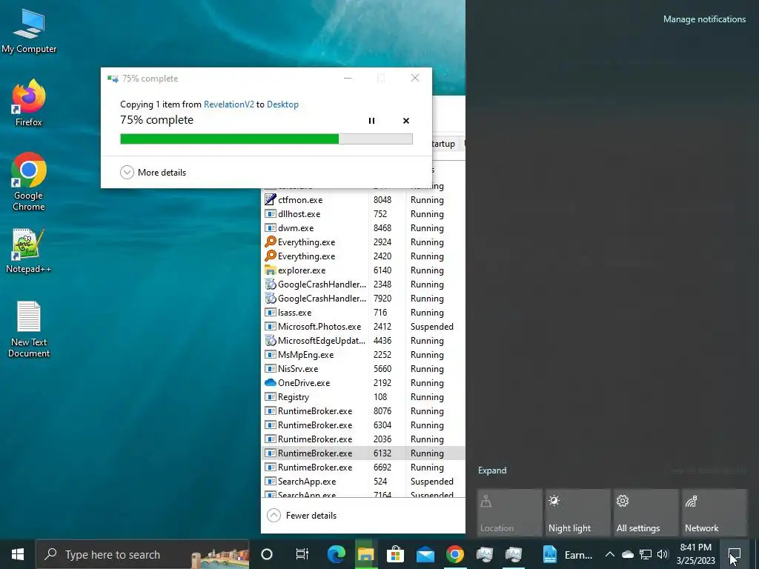The height and width of the screenshot is (569, 759).
Task: Select RuntimeBroker.exe with PID 2036
Action: [x=363, y=439]
